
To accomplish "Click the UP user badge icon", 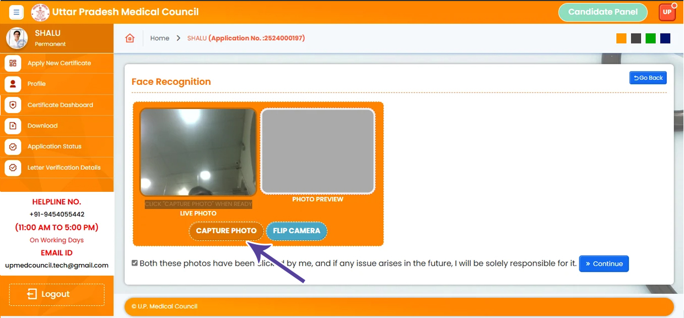I will 667,12.
